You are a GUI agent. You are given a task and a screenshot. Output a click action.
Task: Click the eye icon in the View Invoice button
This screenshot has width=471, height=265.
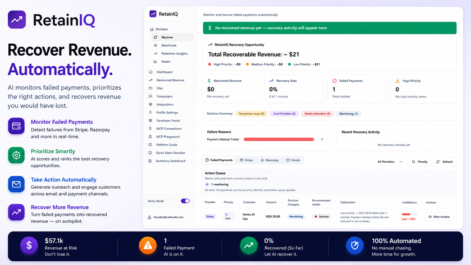coord(430,217)
